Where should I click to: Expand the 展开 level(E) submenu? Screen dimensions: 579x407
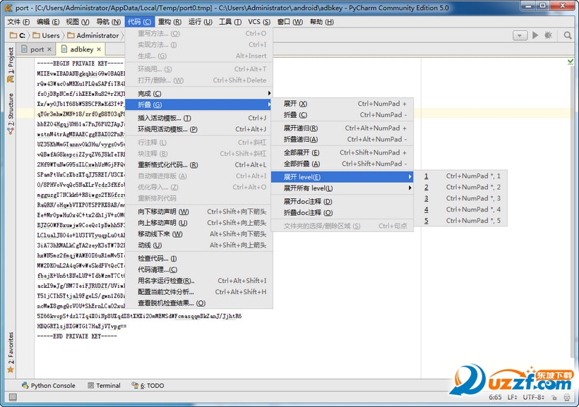[342, 177]
